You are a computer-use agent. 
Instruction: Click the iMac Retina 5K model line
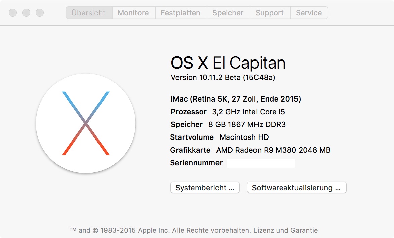[x=236, y=99]
